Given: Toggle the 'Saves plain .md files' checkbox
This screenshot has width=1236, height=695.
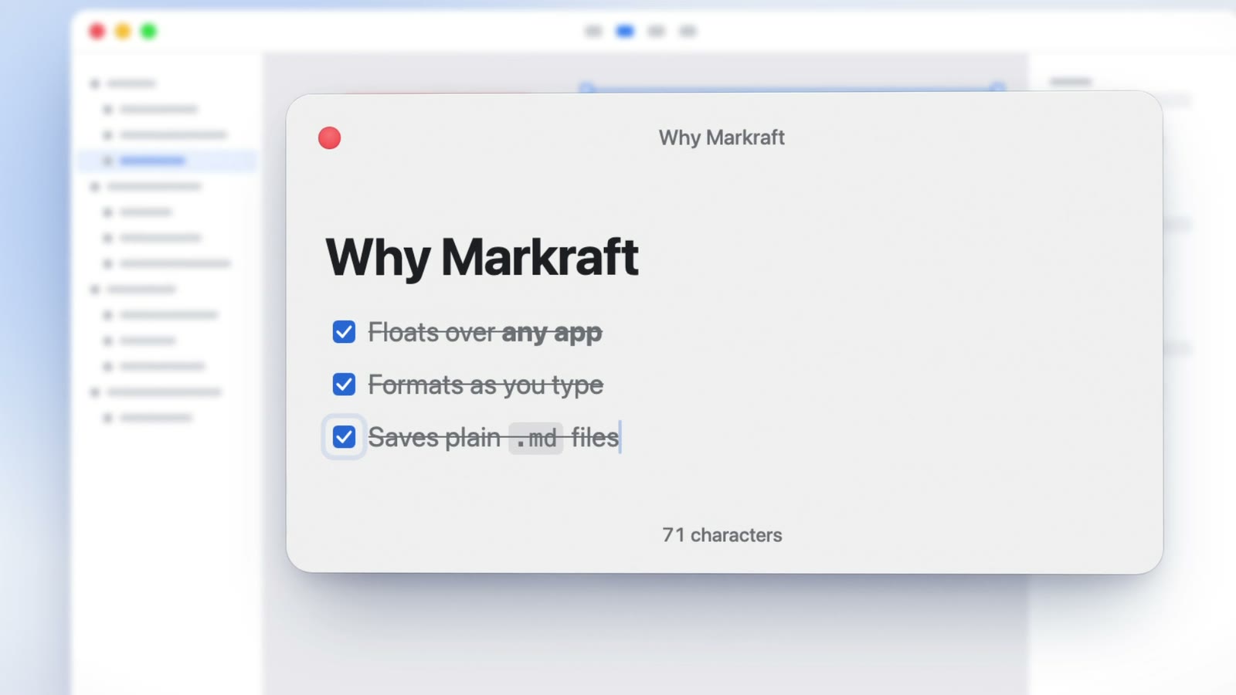Looking at the screenshot, I should [x=344, y=437].
